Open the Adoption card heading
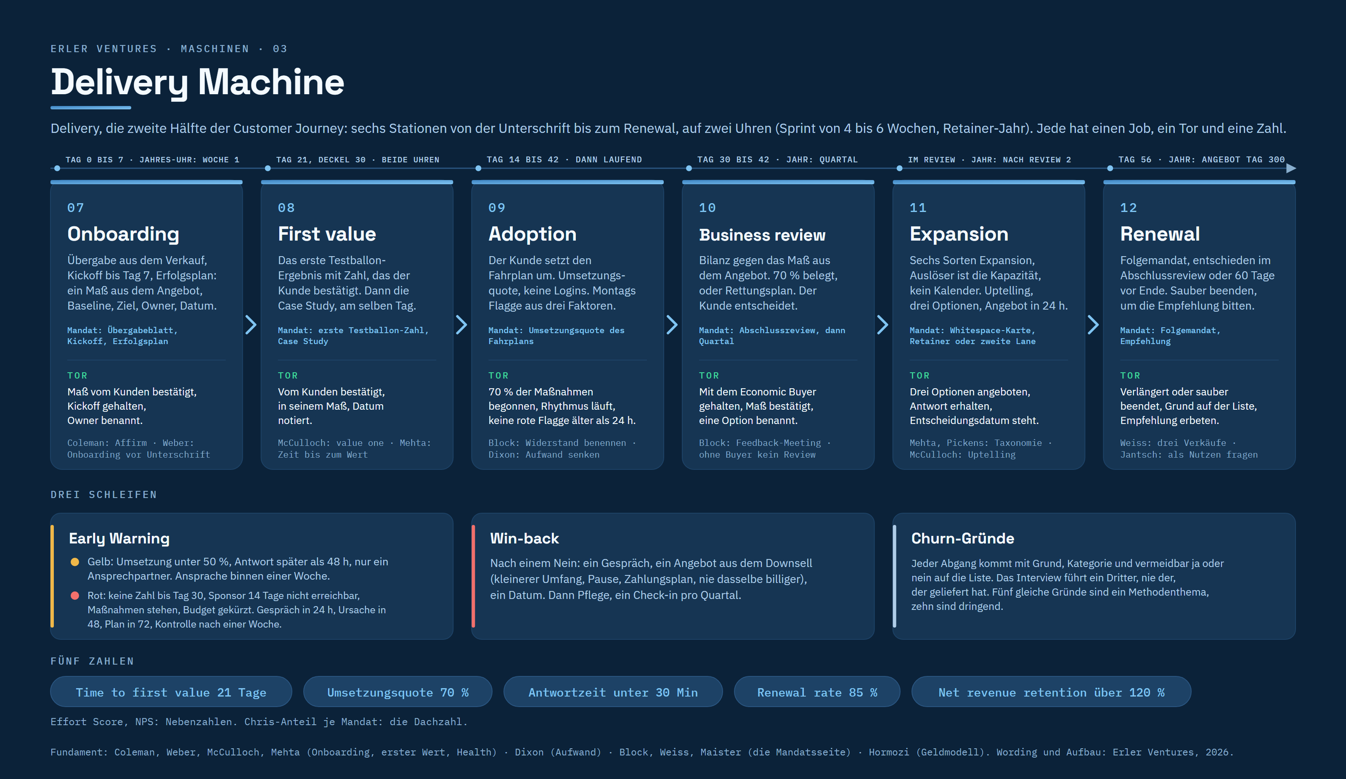Image resolution: width=1346 pixels, height=779 pixels. [x=533, y=234]
